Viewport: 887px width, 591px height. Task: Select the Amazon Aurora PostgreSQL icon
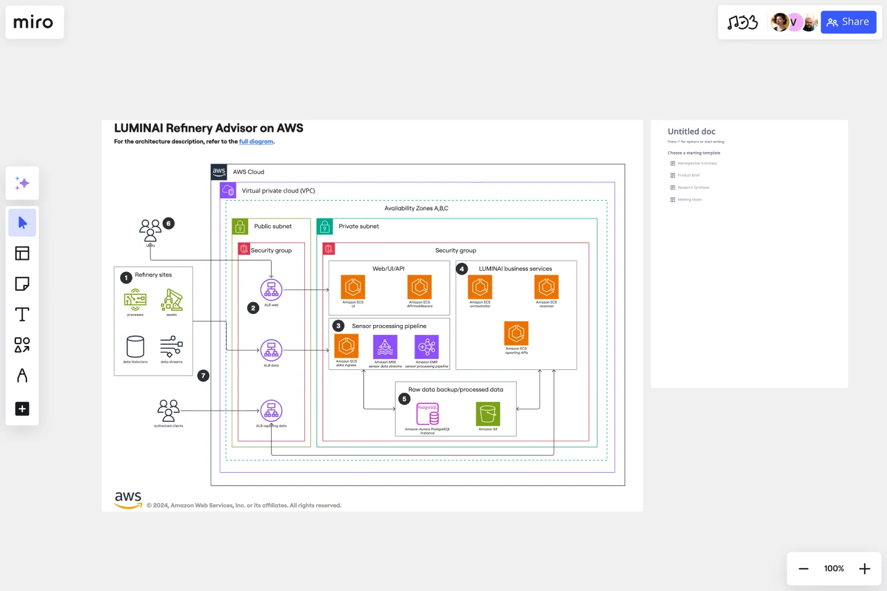click(x=427, y=414)
